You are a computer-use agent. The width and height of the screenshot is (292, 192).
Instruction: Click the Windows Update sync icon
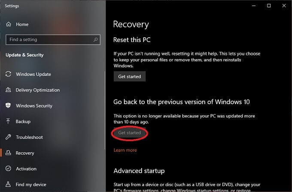point(9,74)
